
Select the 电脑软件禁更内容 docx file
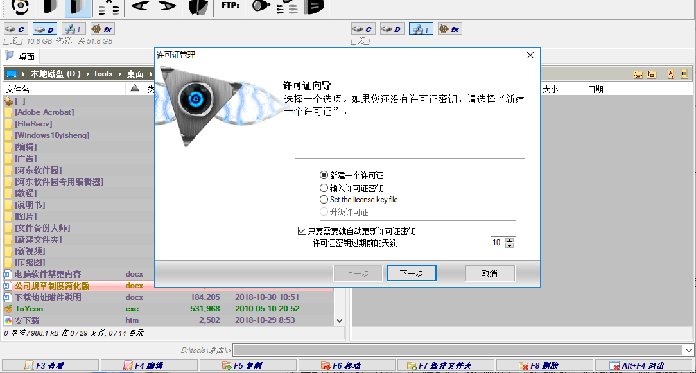pos(78,274)
